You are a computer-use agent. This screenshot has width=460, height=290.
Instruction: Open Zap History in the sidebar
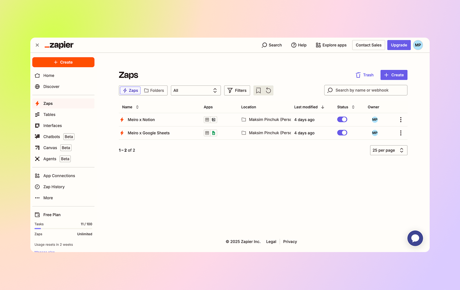pos(63,187)
